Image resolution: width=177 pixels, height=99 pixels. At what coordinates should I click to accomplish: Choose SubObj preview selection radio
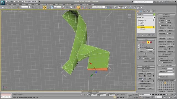(144, 58)
